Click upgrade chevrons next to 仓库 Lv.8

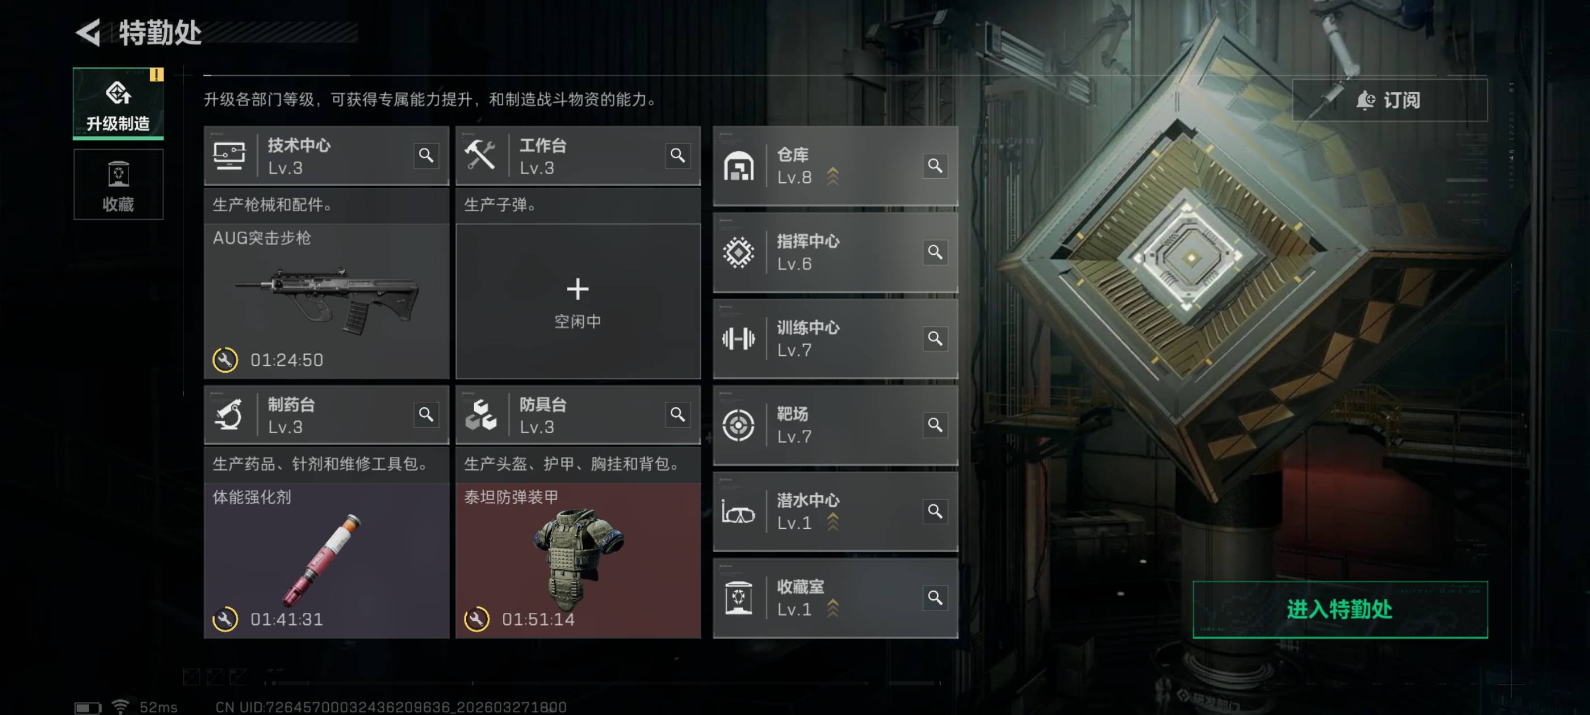coord(832,176)
